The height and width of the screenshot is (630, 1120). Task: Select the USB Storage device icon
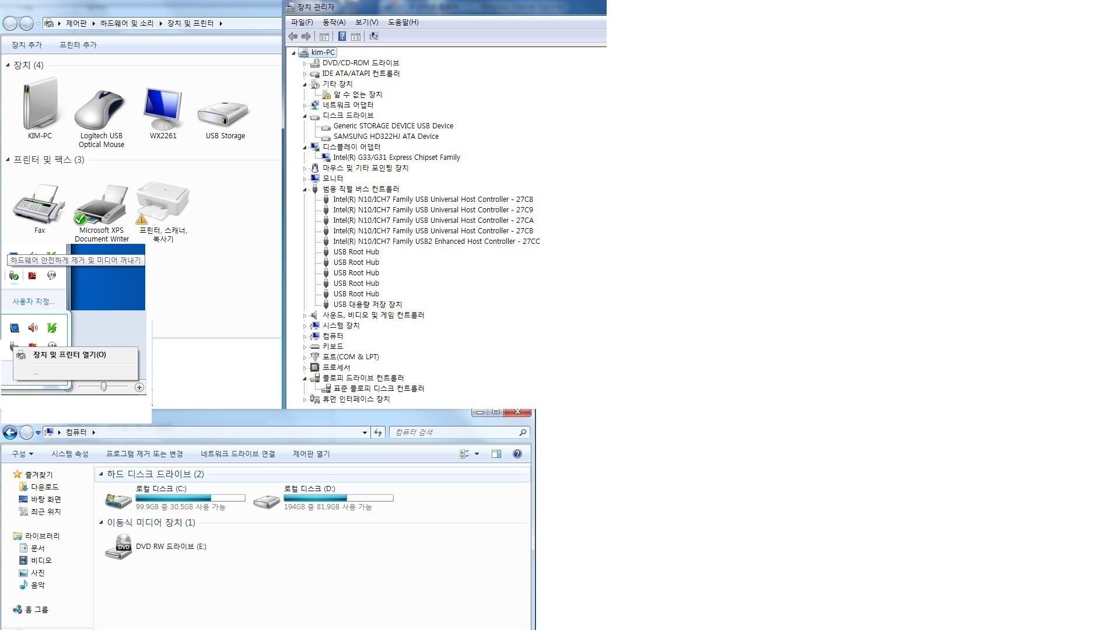(224, 114)
